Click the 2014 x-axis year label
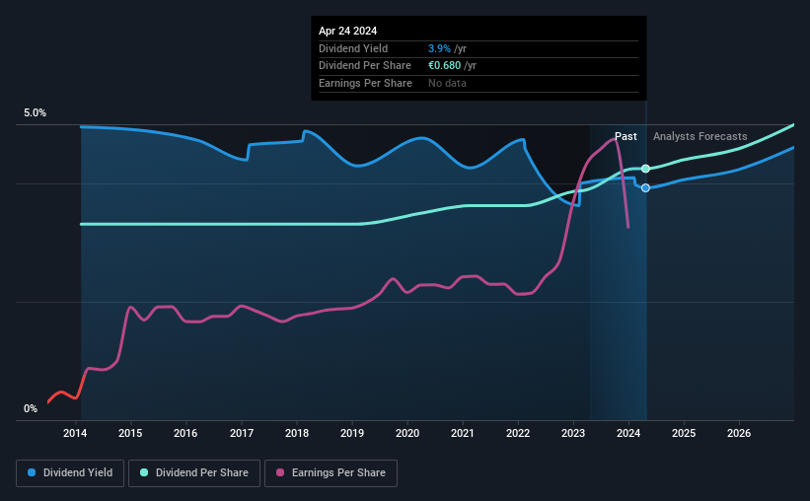Viewport: 810px width, 501px height. [75, 433]
